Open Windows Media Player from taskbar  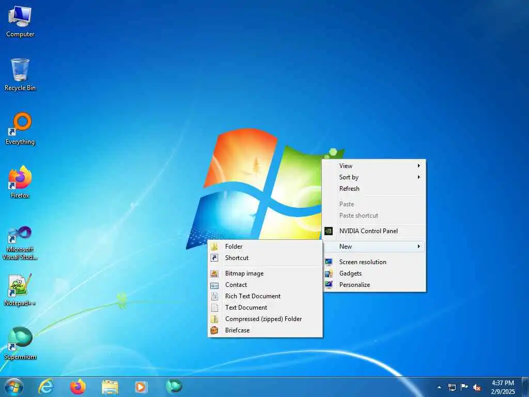click(141, 387)
